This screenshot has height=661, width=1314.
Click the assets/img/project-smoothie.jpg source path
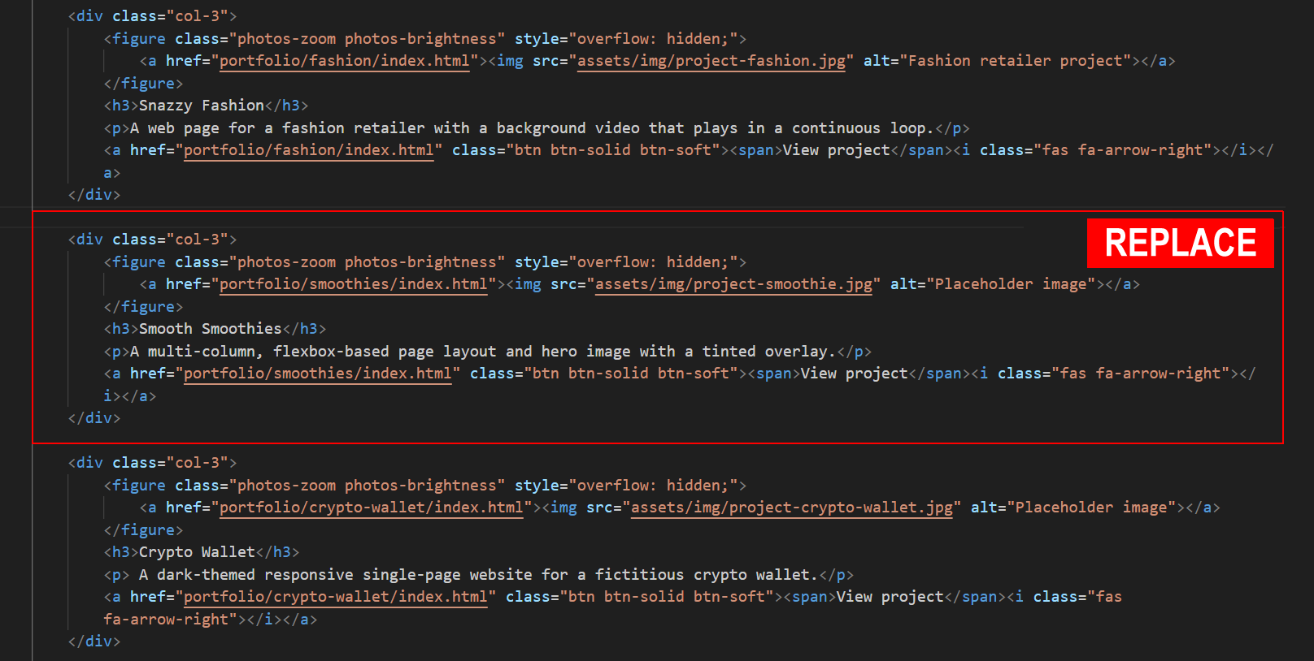(733, 284)
